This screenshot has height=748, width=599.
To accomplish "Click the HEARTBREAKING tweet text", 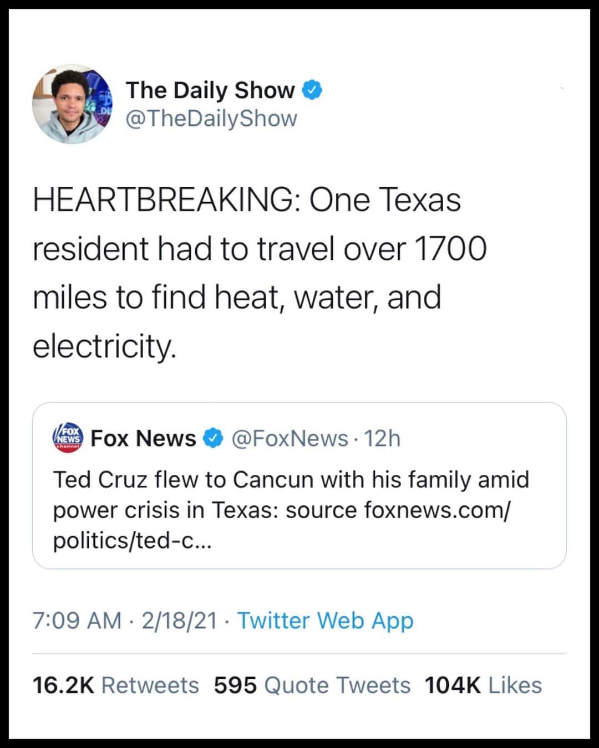I will 260,273.
